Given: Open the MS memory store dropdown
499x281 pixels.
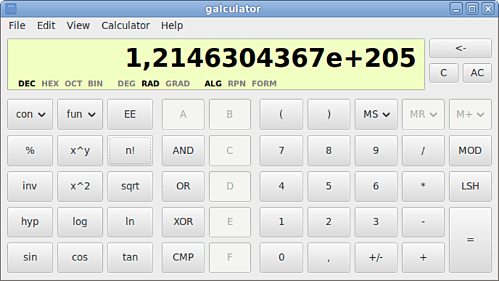Looking at the screenshot, I should pos(376,114).
